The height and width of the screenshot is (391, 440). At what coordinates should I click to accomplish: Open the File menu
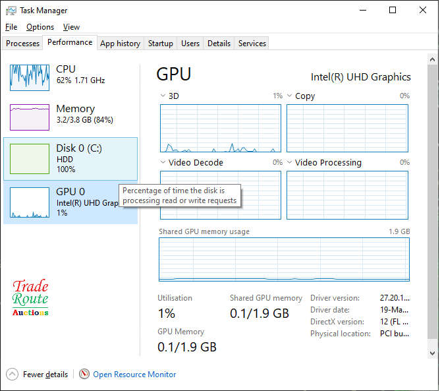tap(11, 27)
